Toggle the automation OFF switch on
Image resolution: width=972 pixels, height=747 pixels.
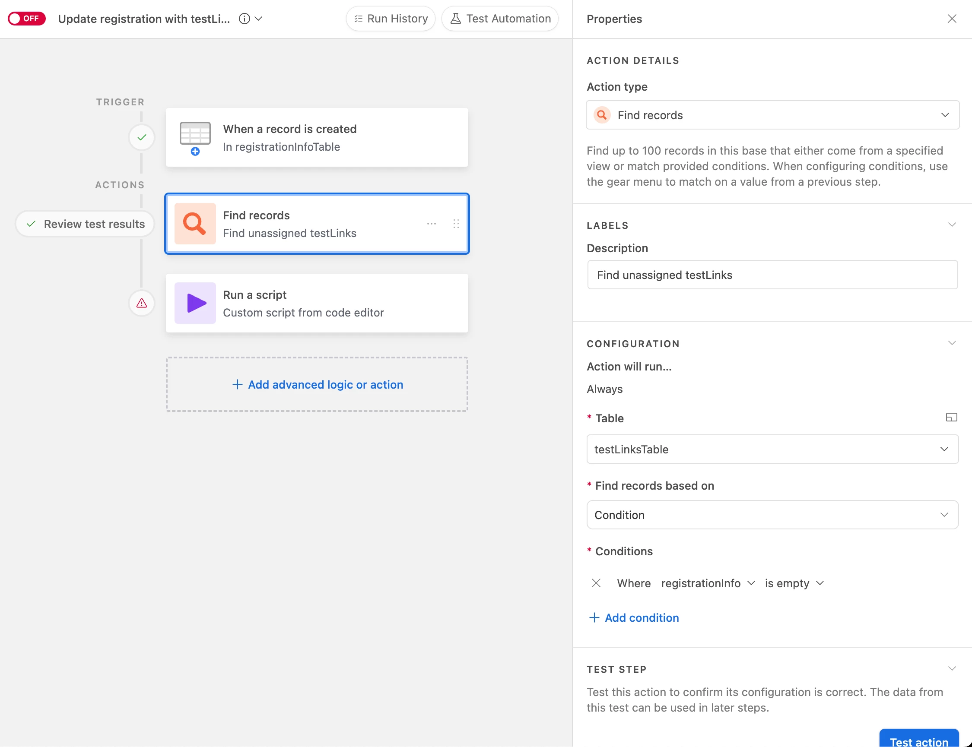pos(26,19)
